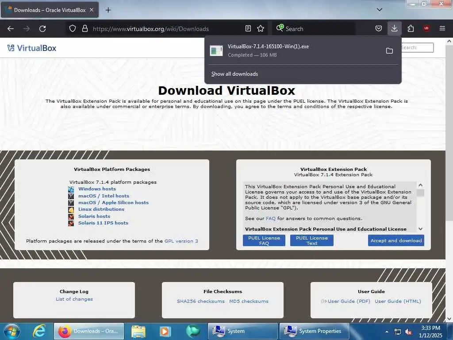Click the VirtualBox logo in header
This screenshot has width=453, height=340.
click(x=32, y=48)
